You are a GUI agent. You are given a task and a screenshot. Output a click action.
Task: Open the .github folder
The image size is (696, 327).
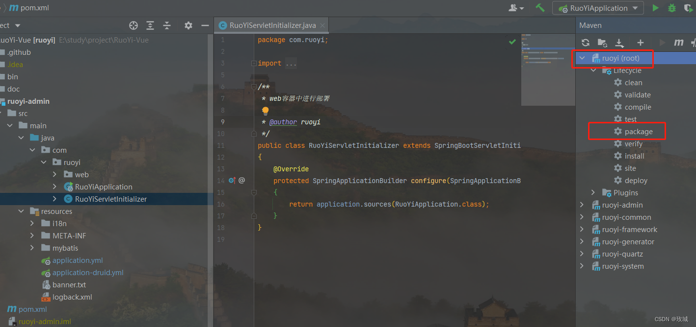coord(15,52)
